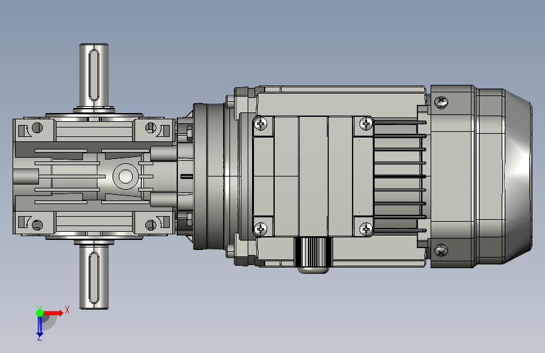The width and height of the screenshot is (545, 353).
Task: Select the upper fan cover screw
Action: coord(441,102)
